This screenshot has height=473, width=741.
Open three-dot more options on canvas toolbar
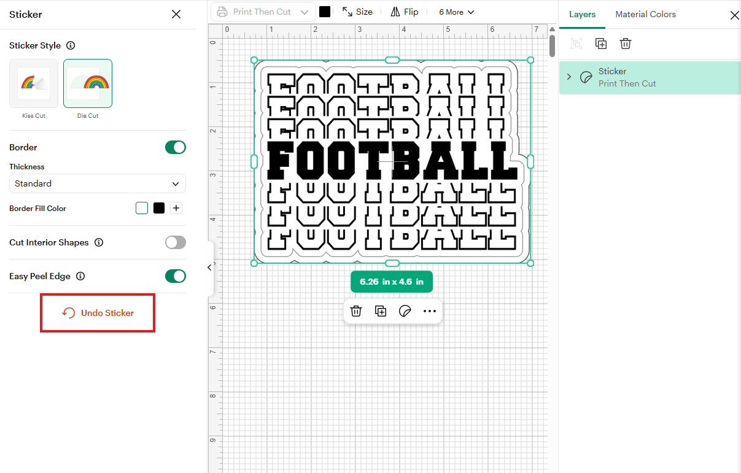click(x=429, y=311)
